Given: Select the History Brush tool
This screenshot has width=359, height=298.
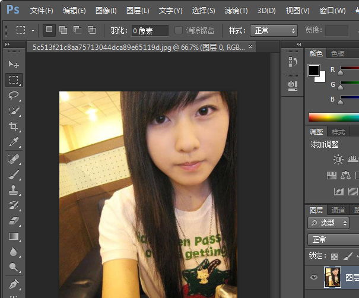Looking at the screenshot, I should click(14, 205).
